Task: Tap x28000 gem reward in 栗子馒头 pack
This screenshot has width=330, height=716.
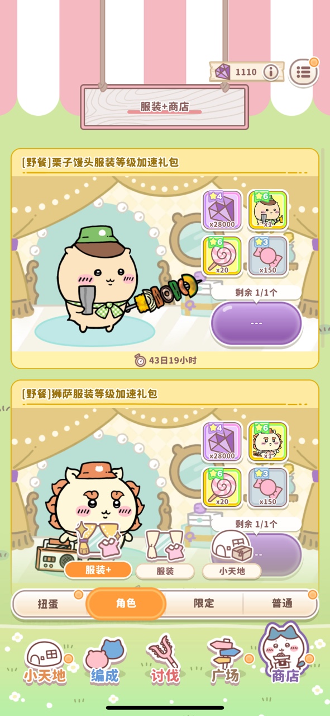Action: click(222, 210)
